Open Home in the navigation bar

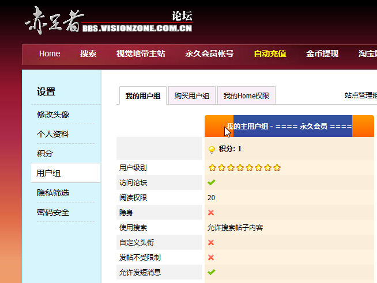pyautogui.click(x=50, y=53)
